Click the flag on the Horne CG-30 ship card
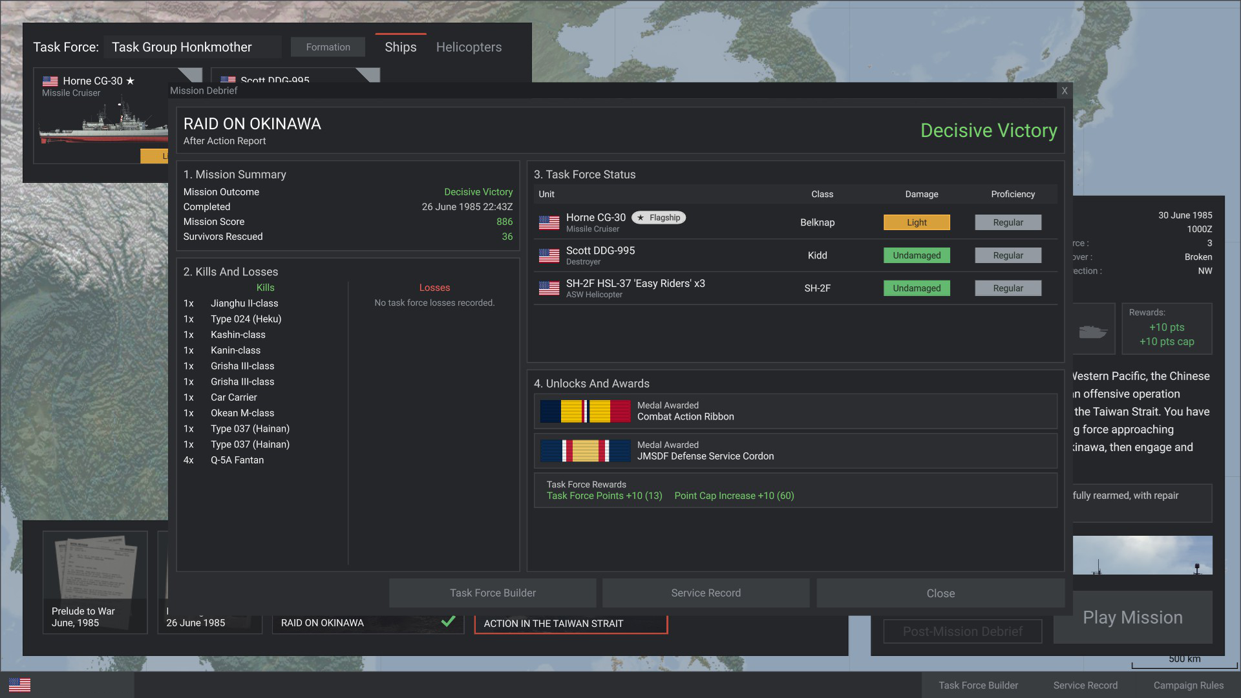 [50, 81]
